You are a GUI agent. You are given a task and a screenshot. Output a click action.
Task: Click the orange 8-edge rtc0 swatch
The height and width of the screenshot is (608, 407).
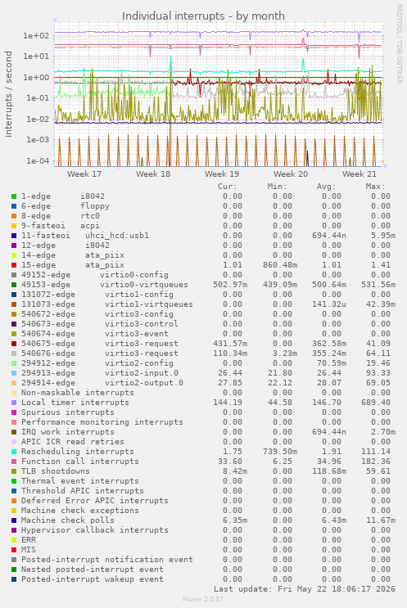[14, 216]
